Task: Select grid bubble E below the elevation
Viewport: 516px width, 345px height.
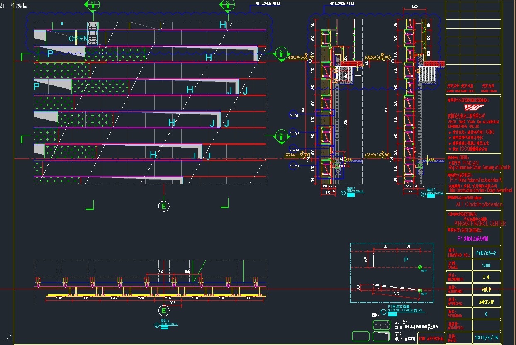Action: pos(164,206)
